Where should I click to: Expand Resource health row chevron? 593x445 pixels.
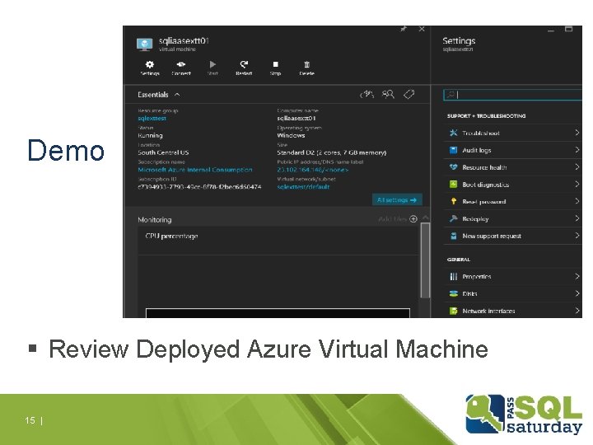[x=577, y=166]
